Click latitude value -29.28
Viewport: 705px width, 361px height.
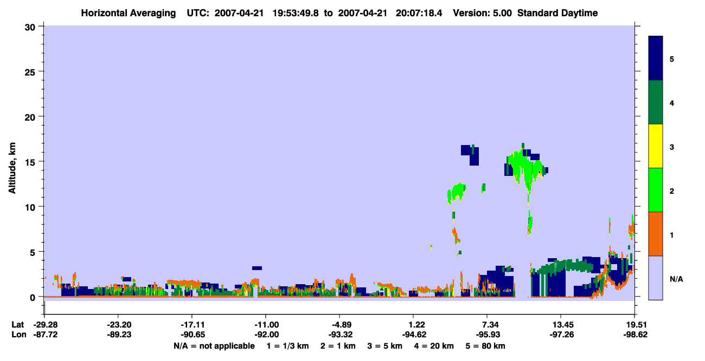44,325
